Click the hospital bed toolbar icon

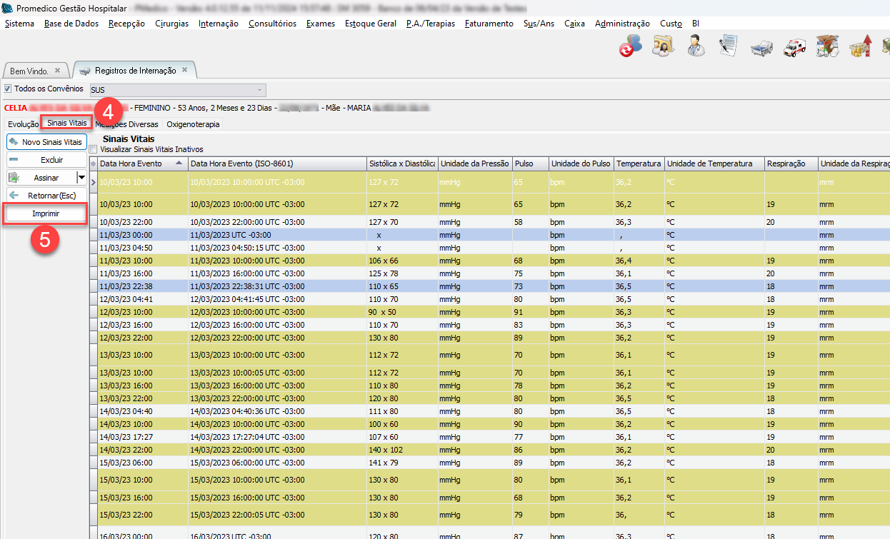click(761, 48)
